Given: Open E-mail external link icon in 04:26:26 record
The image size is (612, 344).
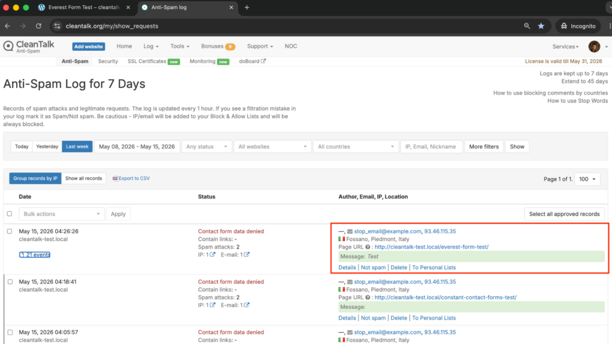Looking at the screenshot, I should [247, 254].
